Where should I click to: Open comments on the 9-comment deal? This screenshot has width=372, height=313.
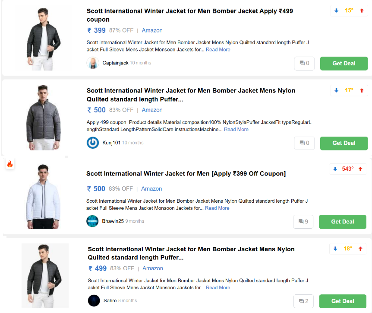[x=303, y=222]
